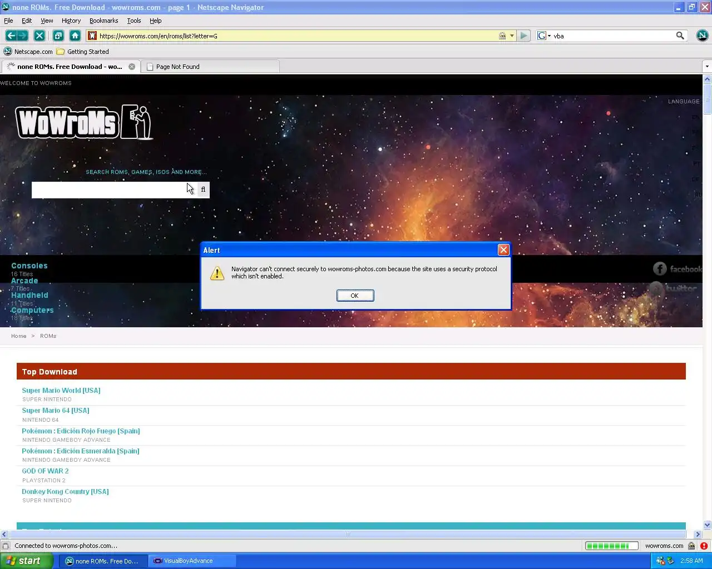Click the Back navigation arrow
Image resolution: width=712 pixels, height=569 pixels.
point(11,36)
